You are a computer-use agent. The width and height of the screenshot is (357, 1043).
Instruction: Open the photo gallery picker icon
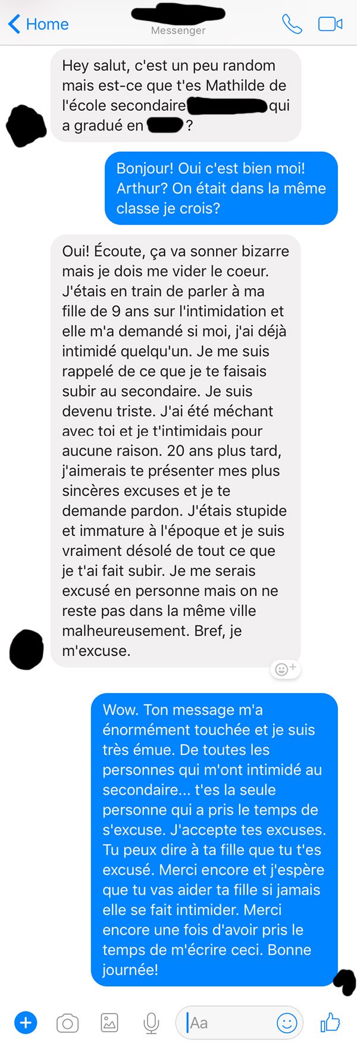[109, 1023]
